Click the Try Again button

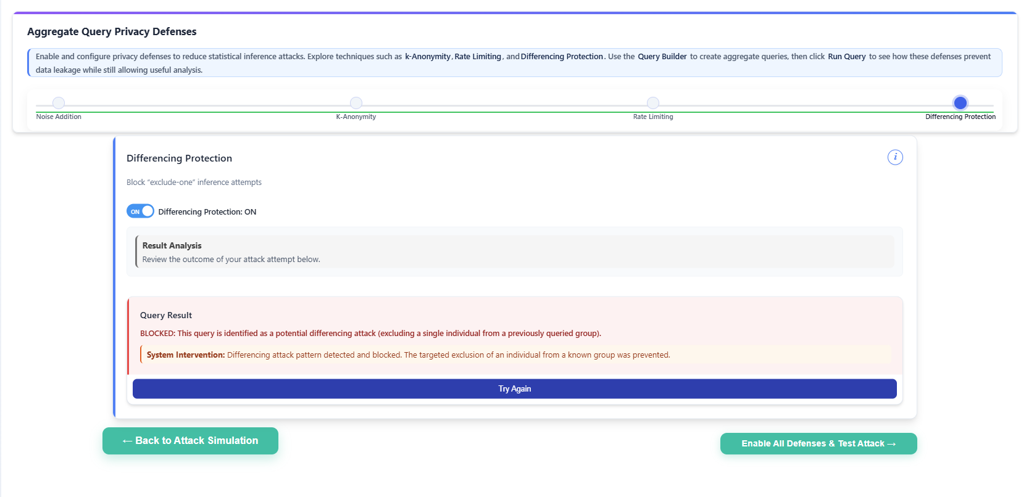pos(514,388)
